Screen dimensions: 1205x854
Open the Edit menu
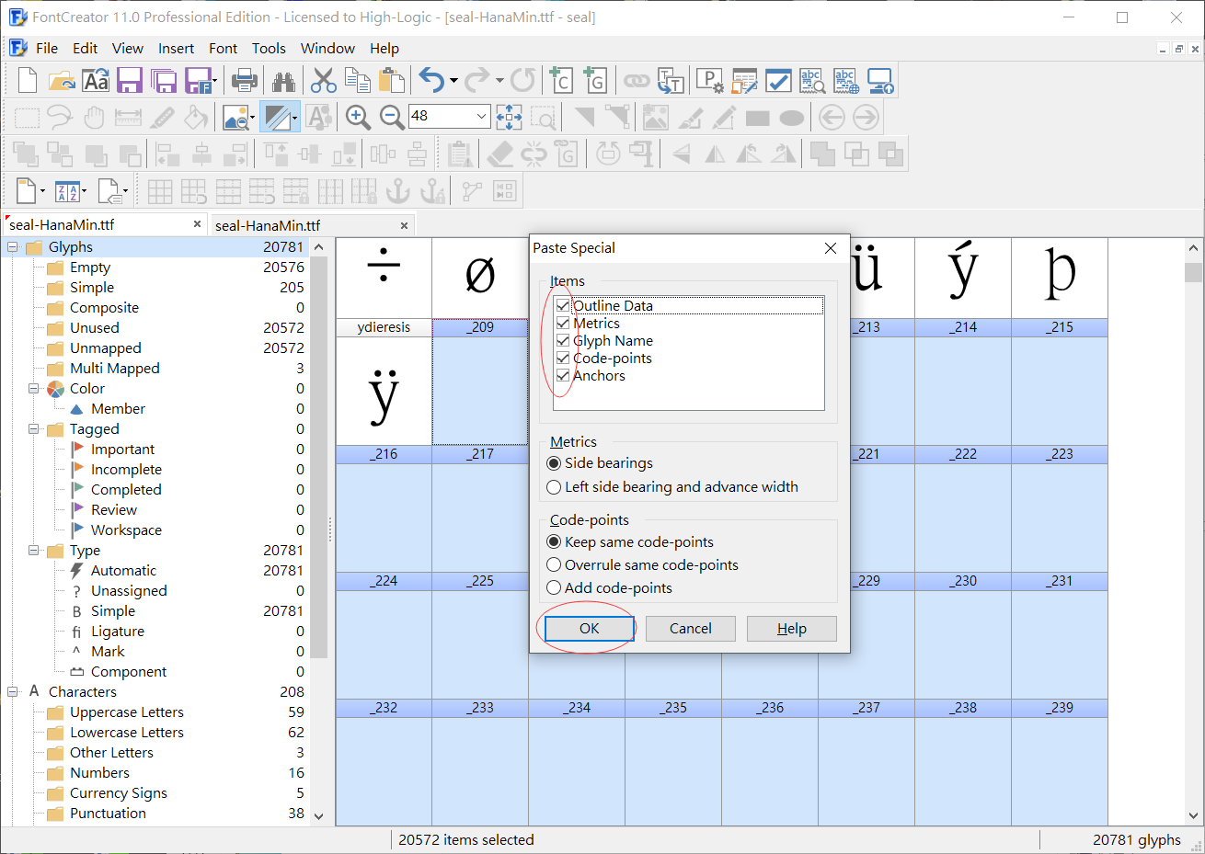coord(86,49)
